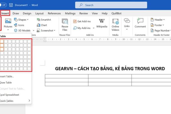171x114 pixels.
Task: Open the Reuse Files pane
Action: coord(65,25)
